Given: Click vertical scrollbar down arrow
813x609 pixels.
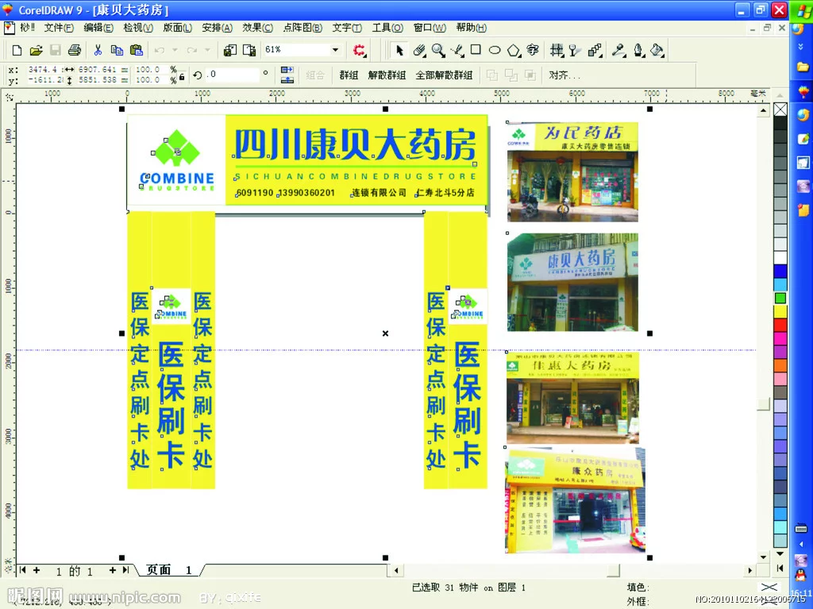Looking at the screenshot, I should [x=763, y=557].
